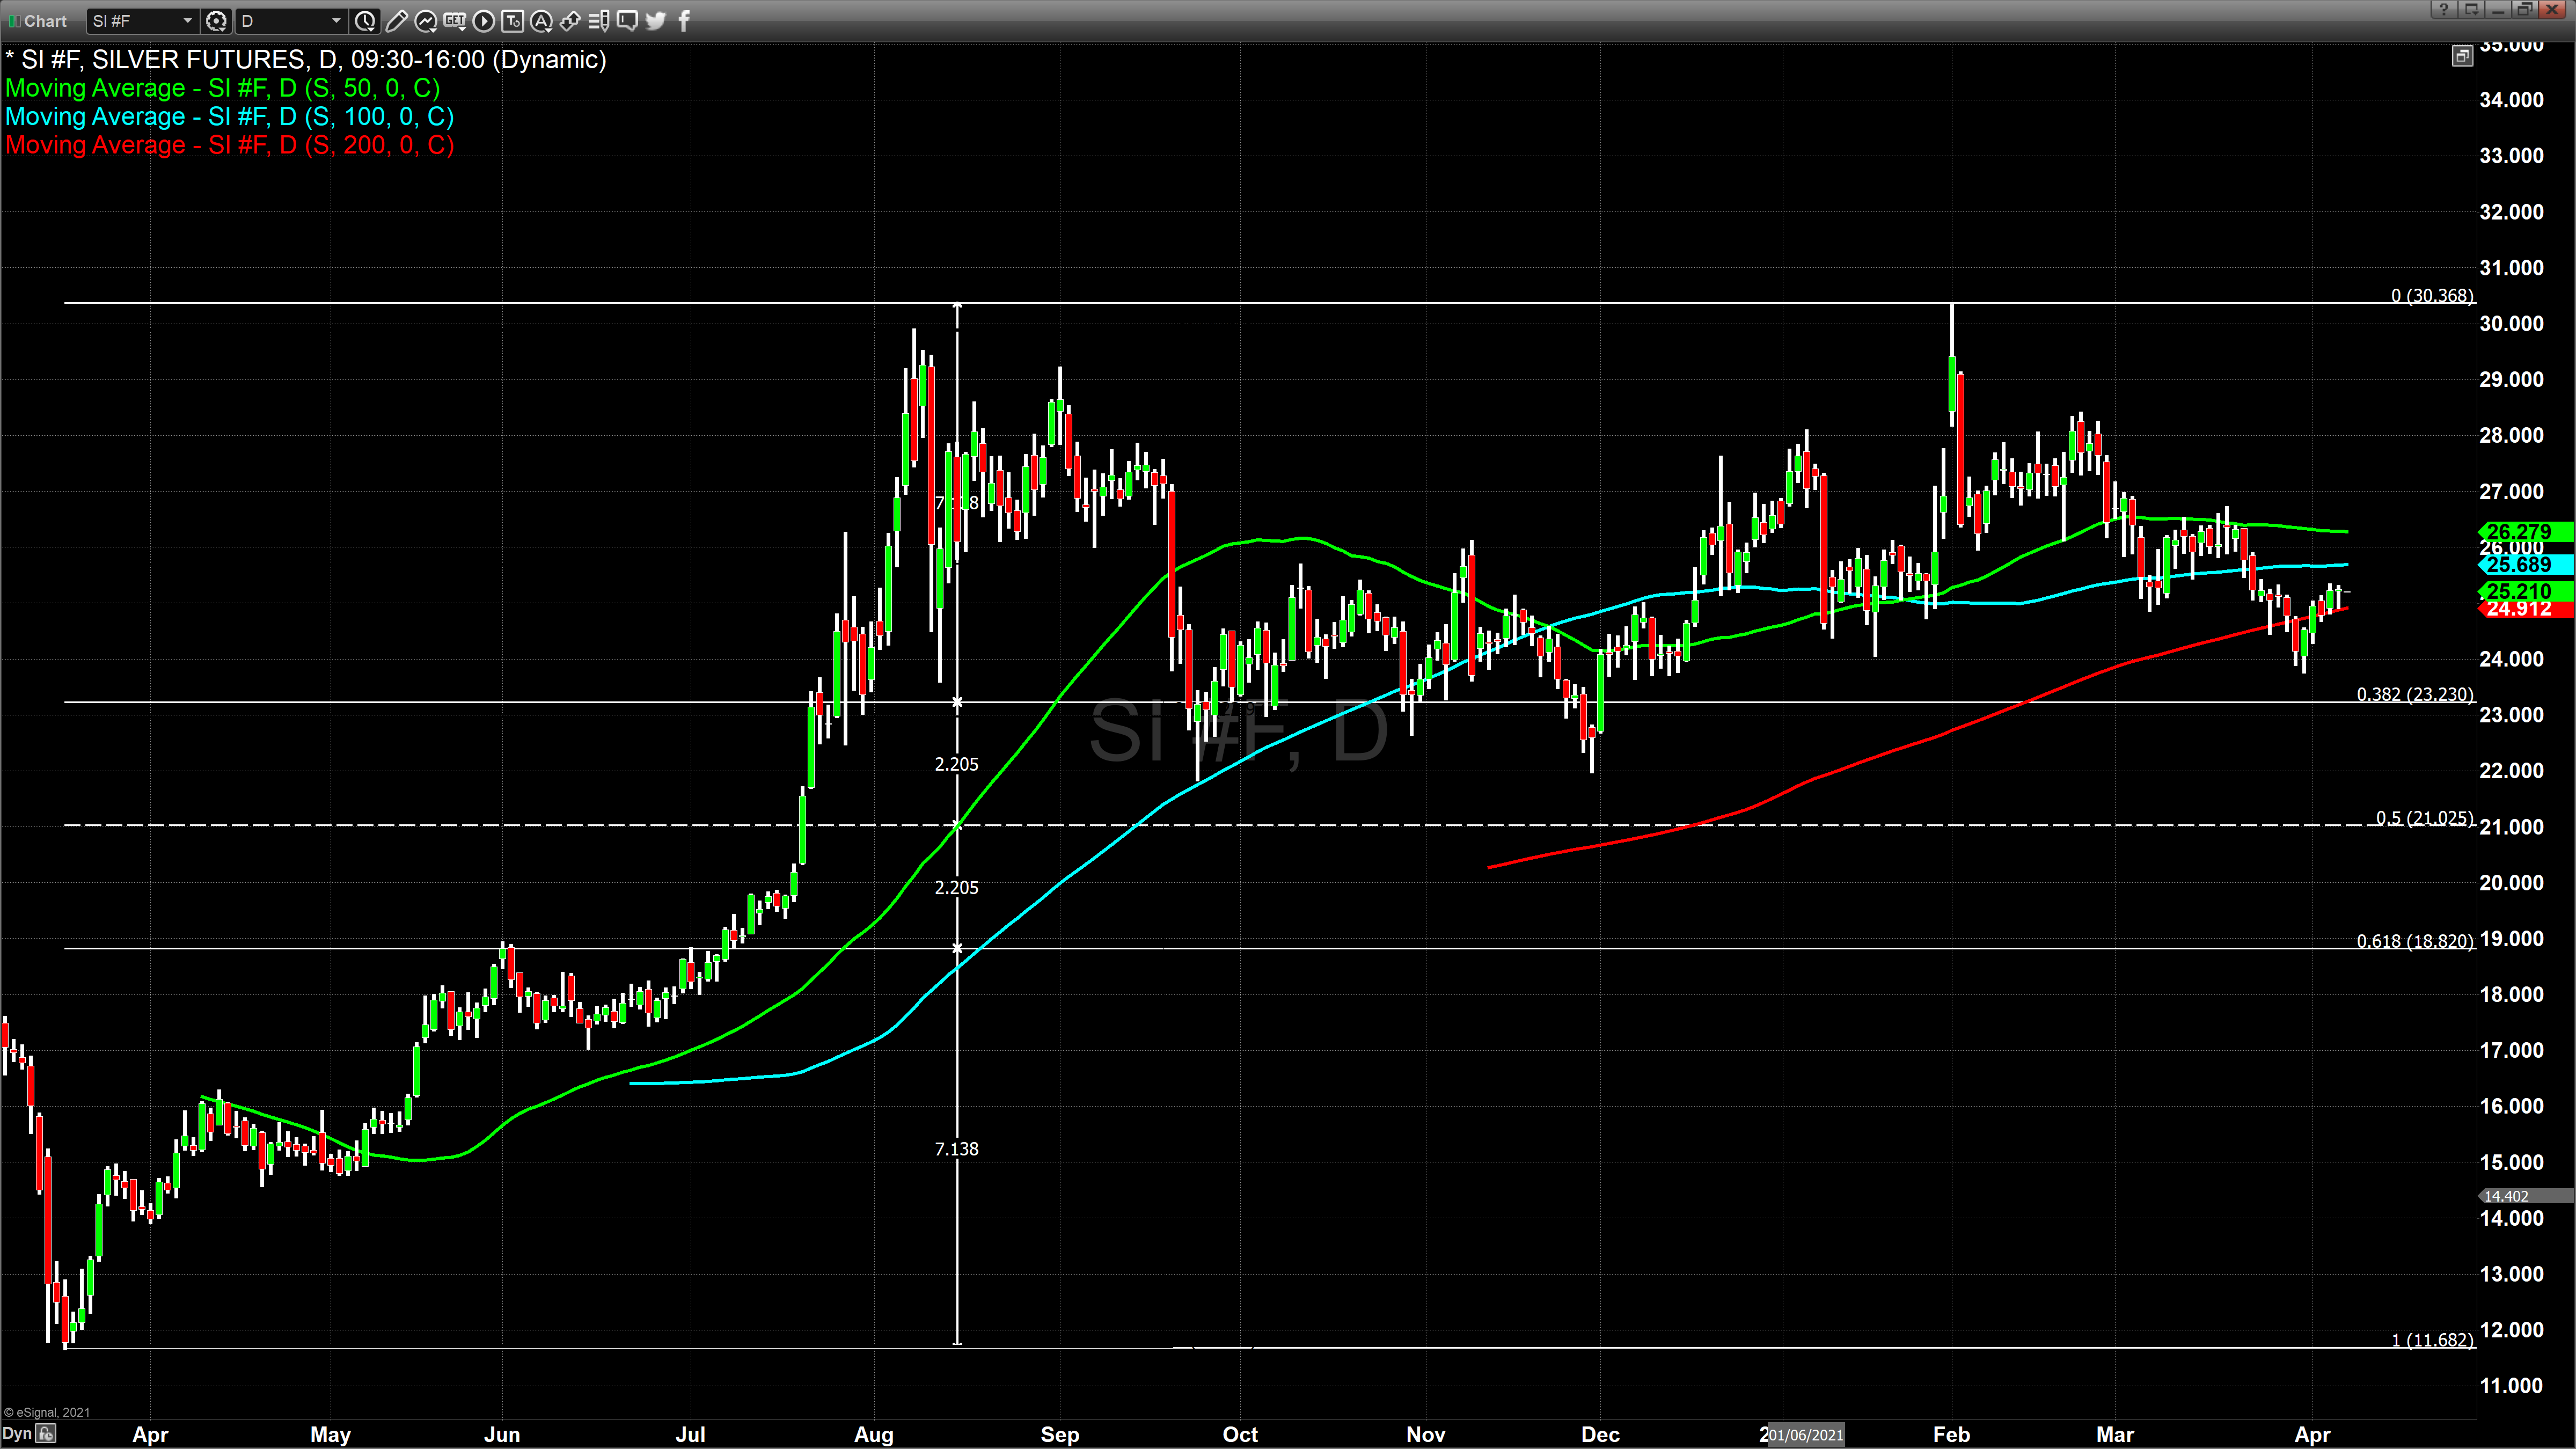Click the 0.382 (23.230) Fibonacci label
Image resolution: width=2576 pixels, height=1449 pixels.
2415,694
